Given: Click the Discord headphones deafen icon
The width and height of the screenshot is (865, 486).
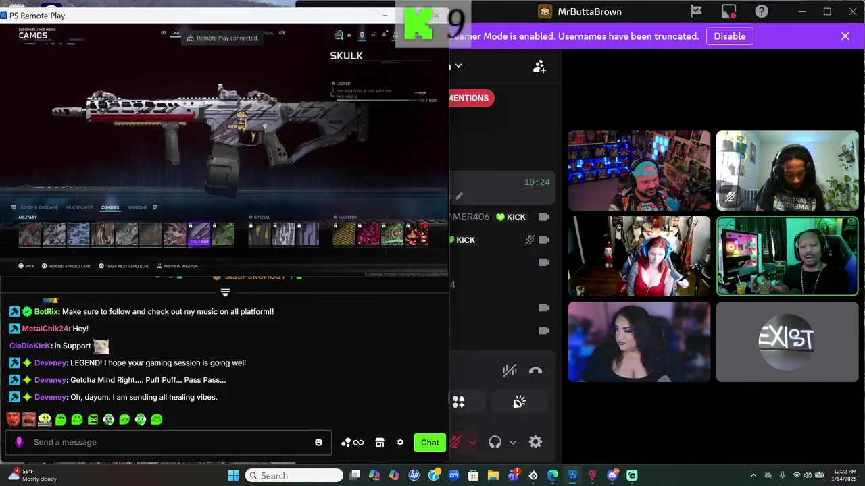Looking at the screenshot, I should coord(495,442).
